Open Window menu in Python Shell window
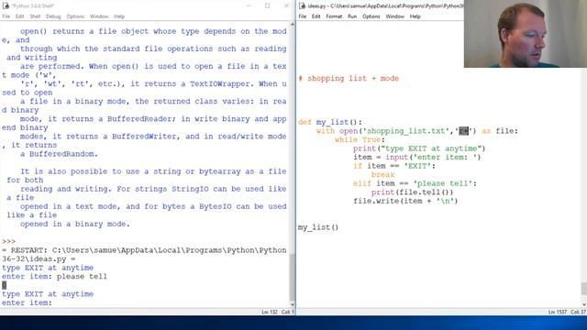The image size is (587, 330). (99, 16)
